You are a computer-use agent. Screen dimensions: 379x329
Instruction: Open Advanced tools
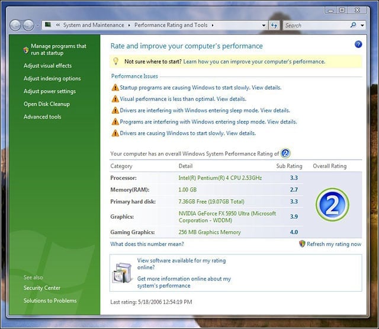42,117
